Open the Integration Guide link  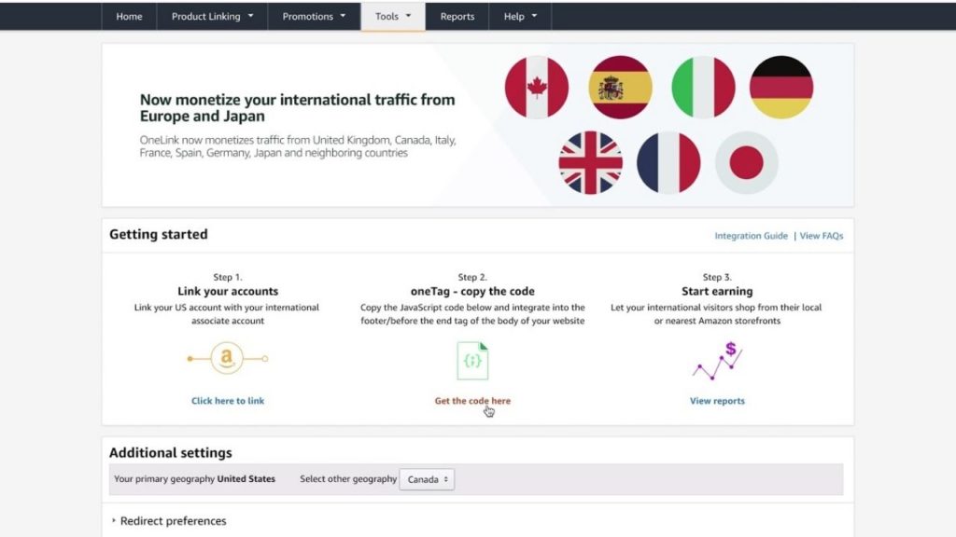[x=751, y=236]
